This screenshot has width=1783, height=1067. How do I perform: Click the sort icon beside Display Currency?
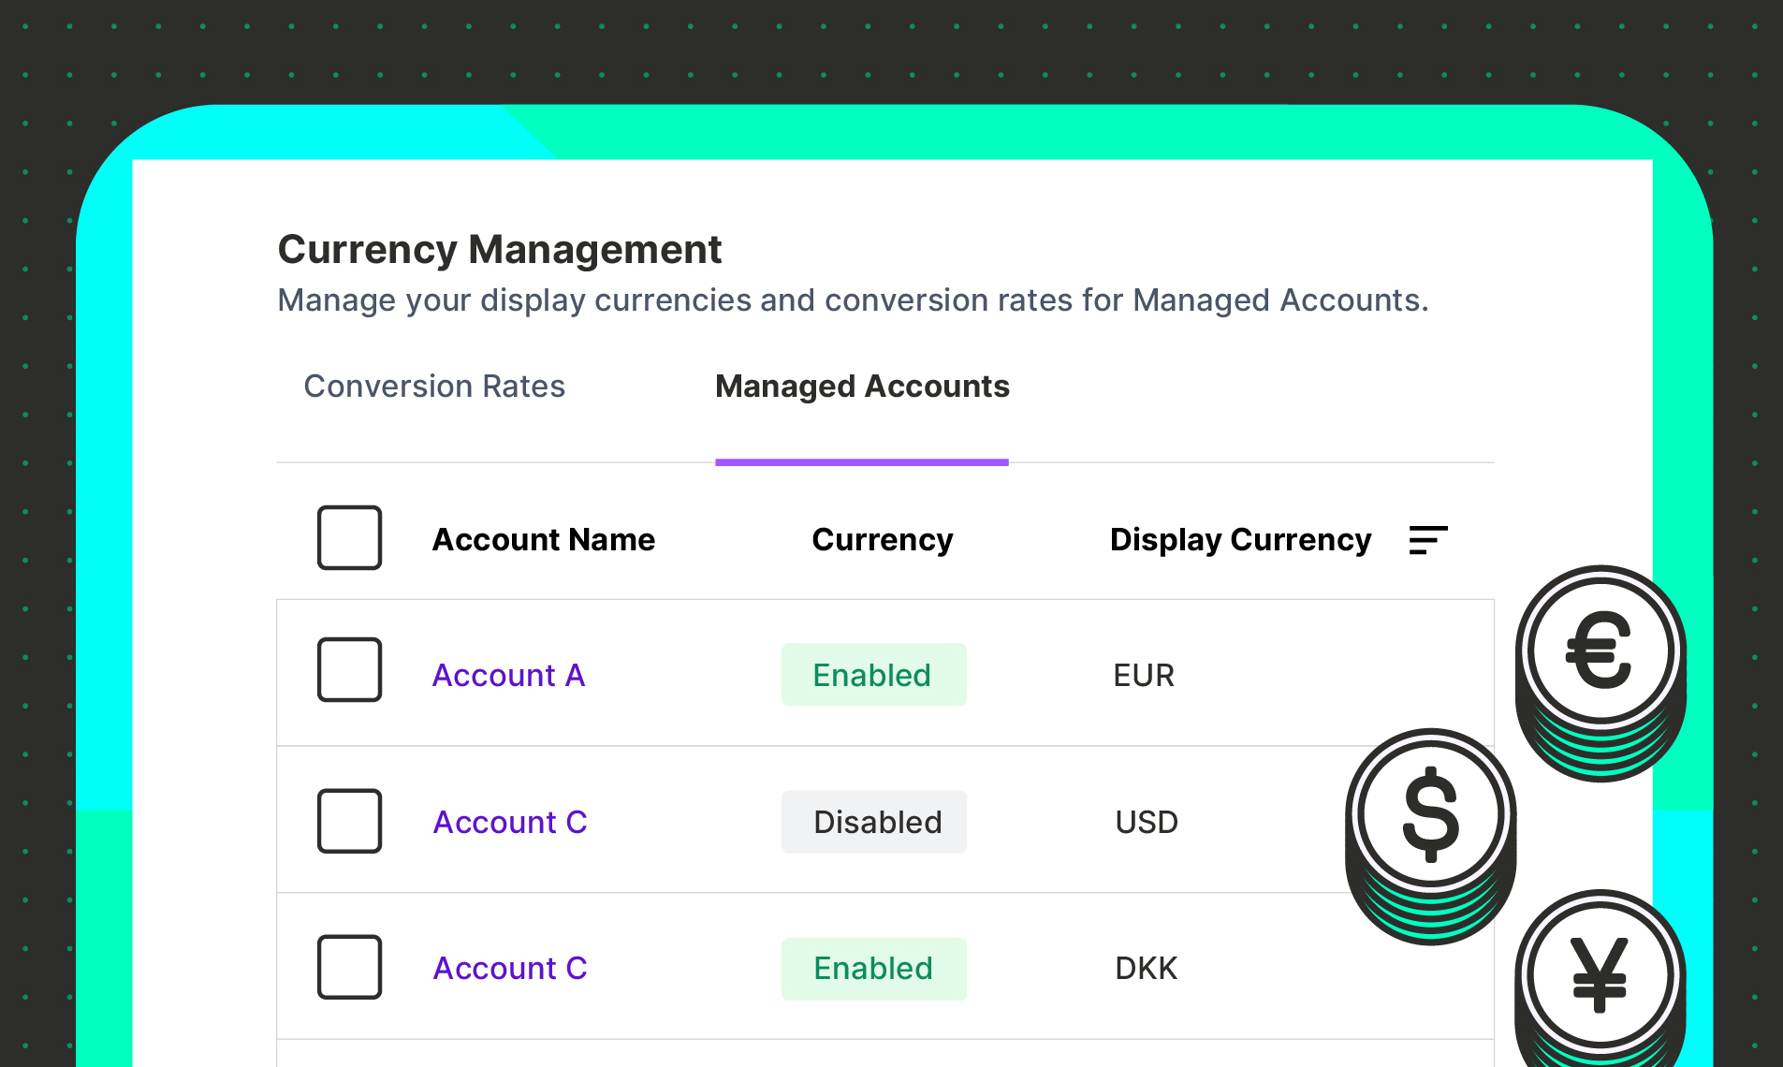point(1426,540)
